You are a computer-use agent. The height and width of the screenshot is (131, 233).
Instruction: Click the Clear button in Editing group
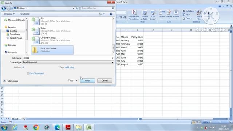pyautogui.click(x=187, y=19)
